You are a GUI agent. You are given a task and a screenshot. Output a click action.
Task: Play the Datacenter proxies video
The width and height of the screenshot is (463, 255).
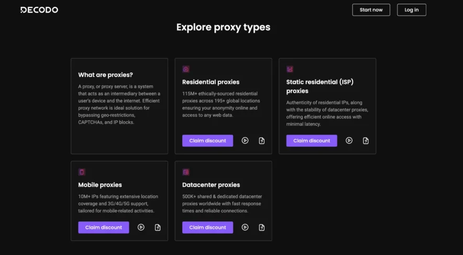pyautogui.click(x=245, y=227)
